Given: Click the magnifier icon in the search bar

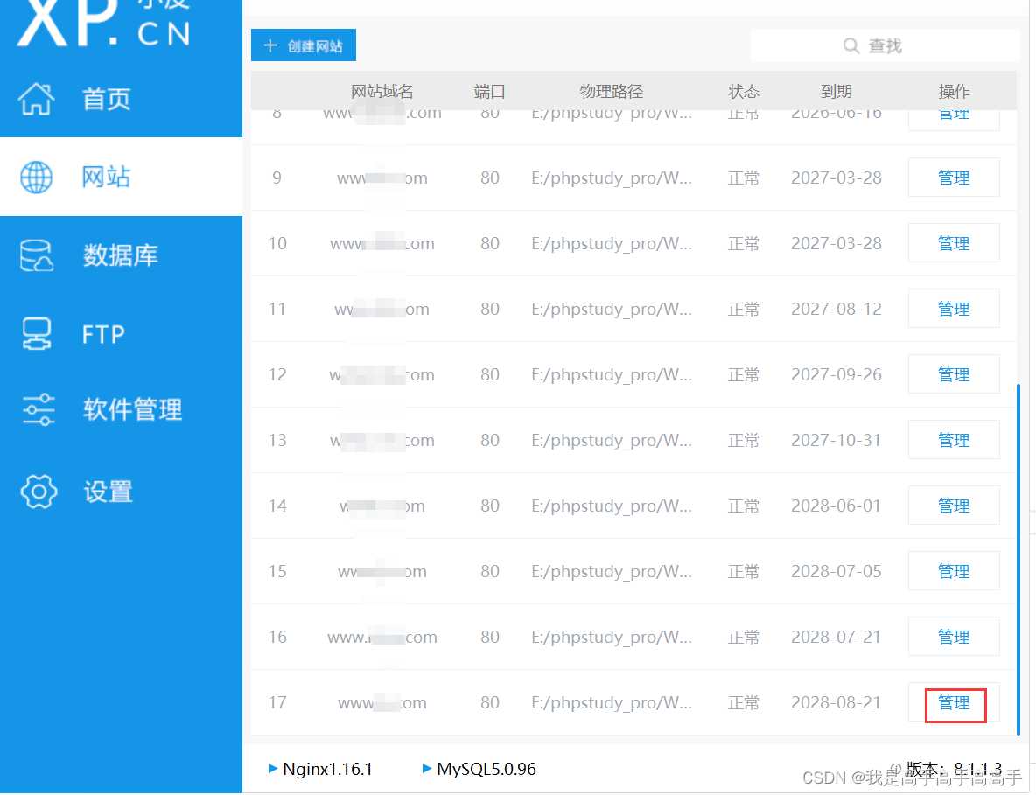Looking at the screenshot, I should coord(850,45).
